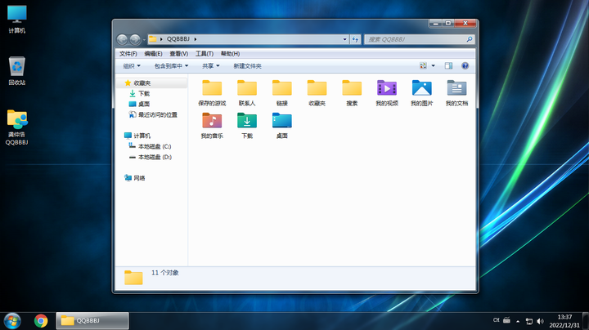Click the CH input language indicator
The height and width of the screenshot is (330, 589).
(497, 320)
